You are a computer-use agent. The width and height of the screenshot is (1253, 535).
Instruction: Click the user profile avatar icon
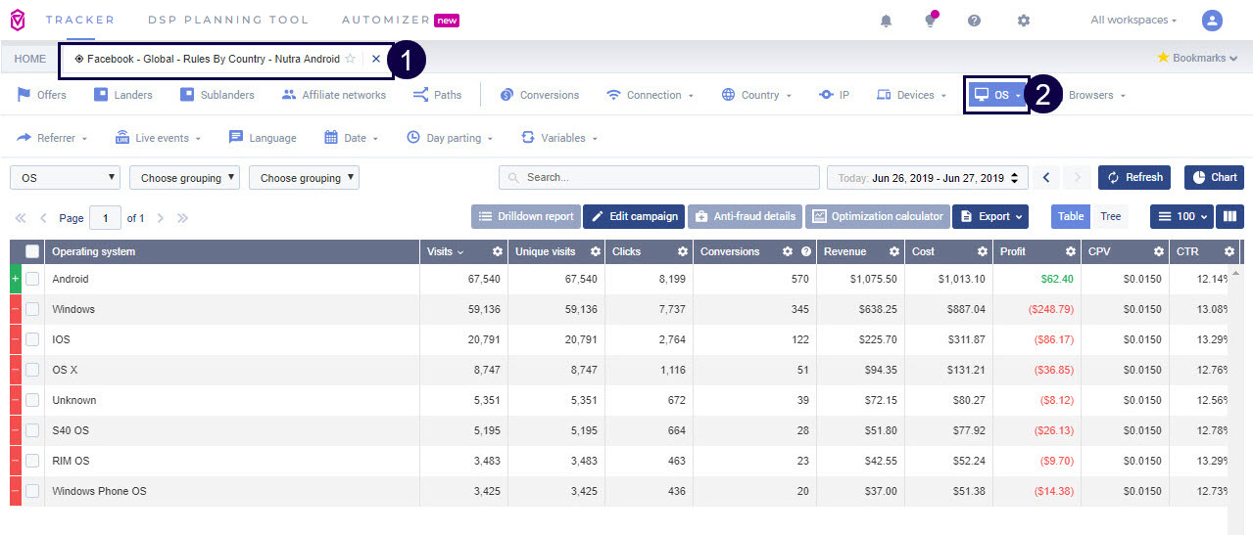1212,21
